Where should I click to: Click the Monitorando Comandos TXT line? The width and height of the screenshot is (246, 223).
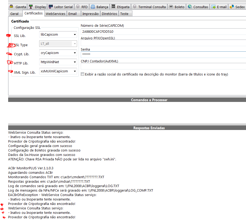(56, 177)
